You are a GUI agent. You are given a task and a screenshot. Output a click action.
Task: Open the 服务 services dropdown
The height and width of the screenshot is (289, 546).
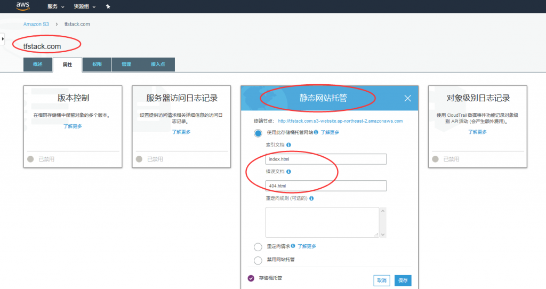tap(55, 6)
